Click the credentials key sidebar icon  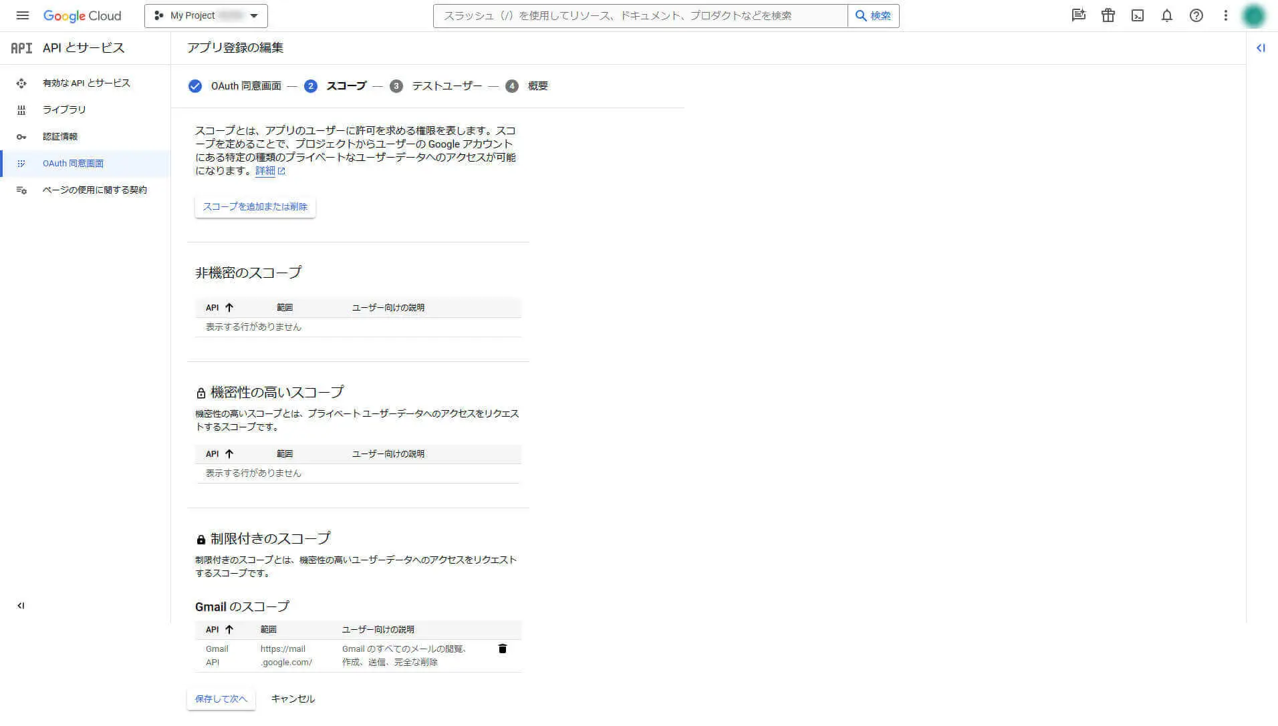tap(21, 136)
